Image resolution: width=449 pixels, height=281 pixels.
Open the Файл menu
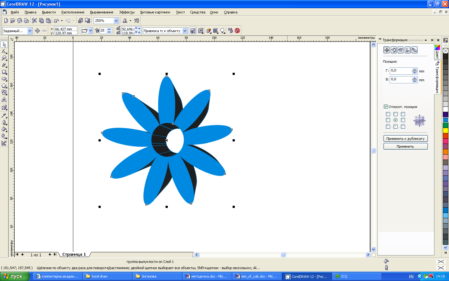coord(15,12)
